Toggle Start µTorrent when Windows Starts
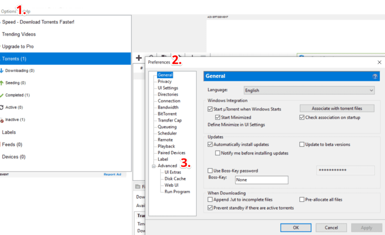Screen dimensions: 385x235 tap(210, 109)
